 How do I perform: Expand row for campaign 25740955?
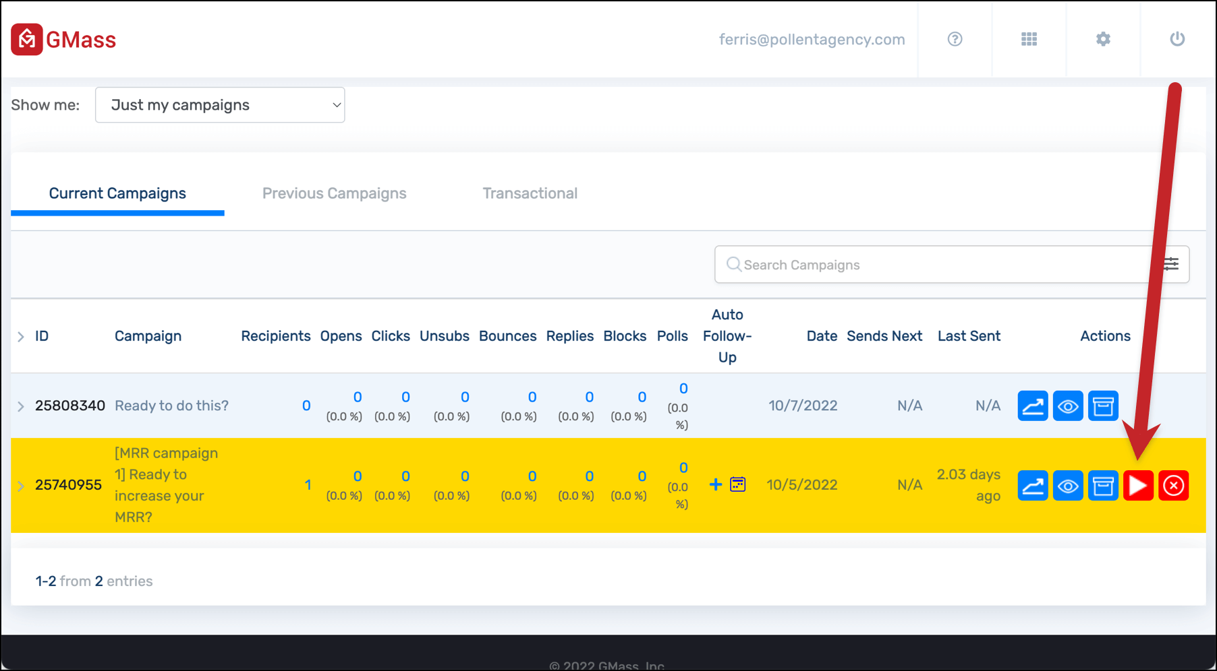coord(21,486)
